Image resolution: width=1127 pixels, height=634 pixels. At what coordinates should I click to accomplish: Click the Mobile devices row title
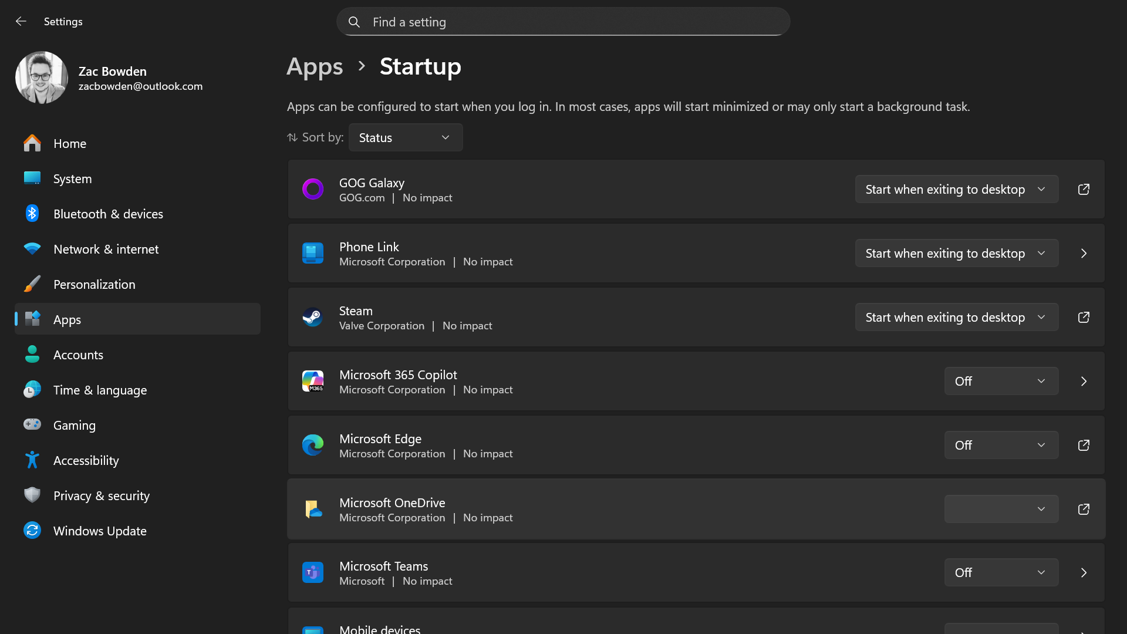(x=380, y=629)
